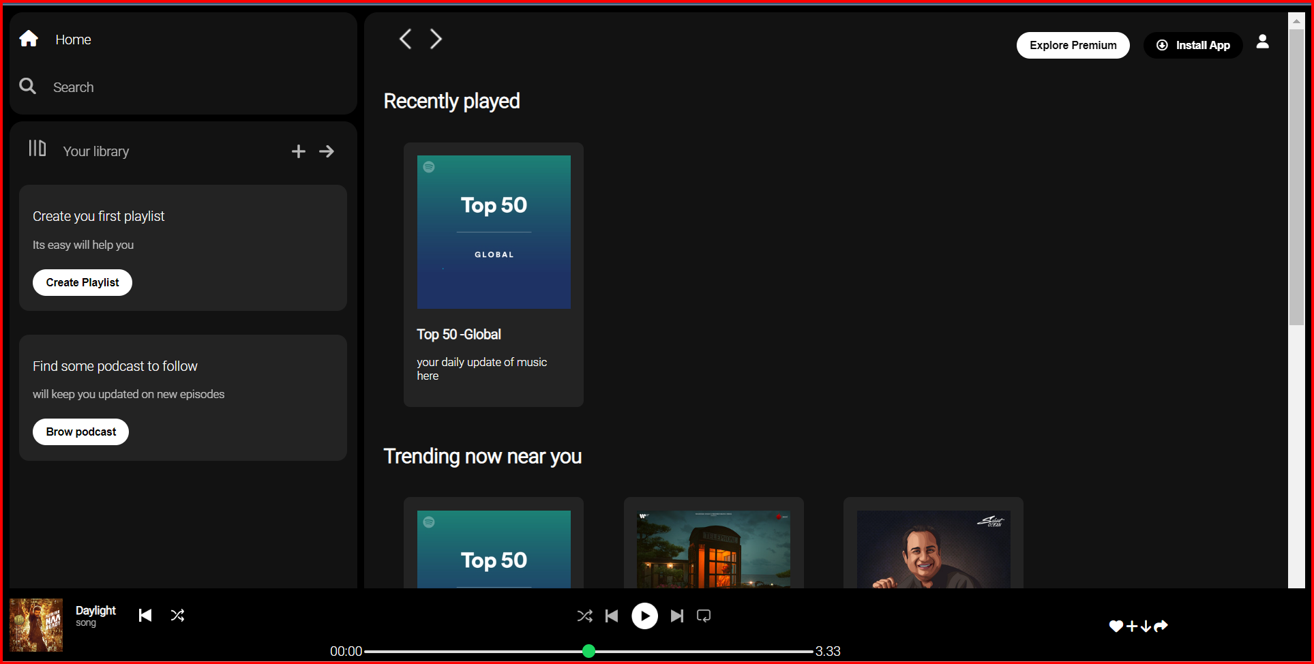This screenshot has height=664, width=1314.
Task: Open the user profile icon
Action: 1263,42
